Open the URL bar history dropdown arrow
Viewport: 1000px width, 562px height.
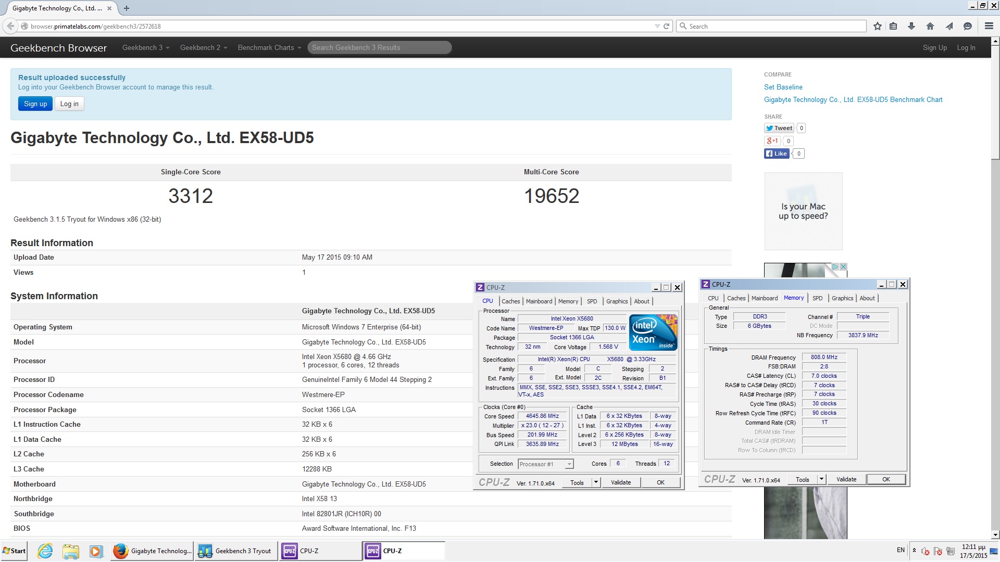click(657, 26)
